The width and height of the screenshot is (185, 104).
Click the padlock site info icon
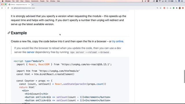pyautogui.click(x=12, y=8)
